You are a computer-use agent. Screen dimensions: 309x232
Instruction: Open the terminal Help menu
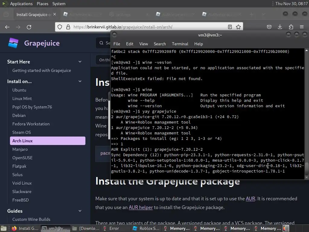click(199, 44)
